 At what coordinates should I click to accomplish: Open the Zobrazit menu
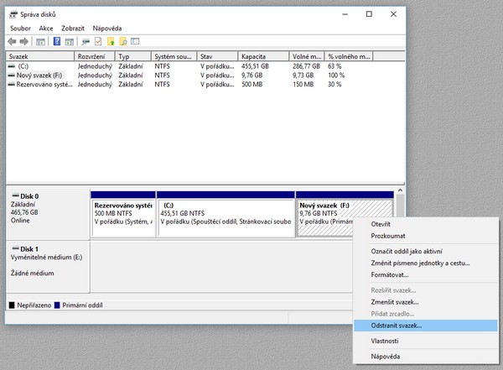tap(73, 28)
